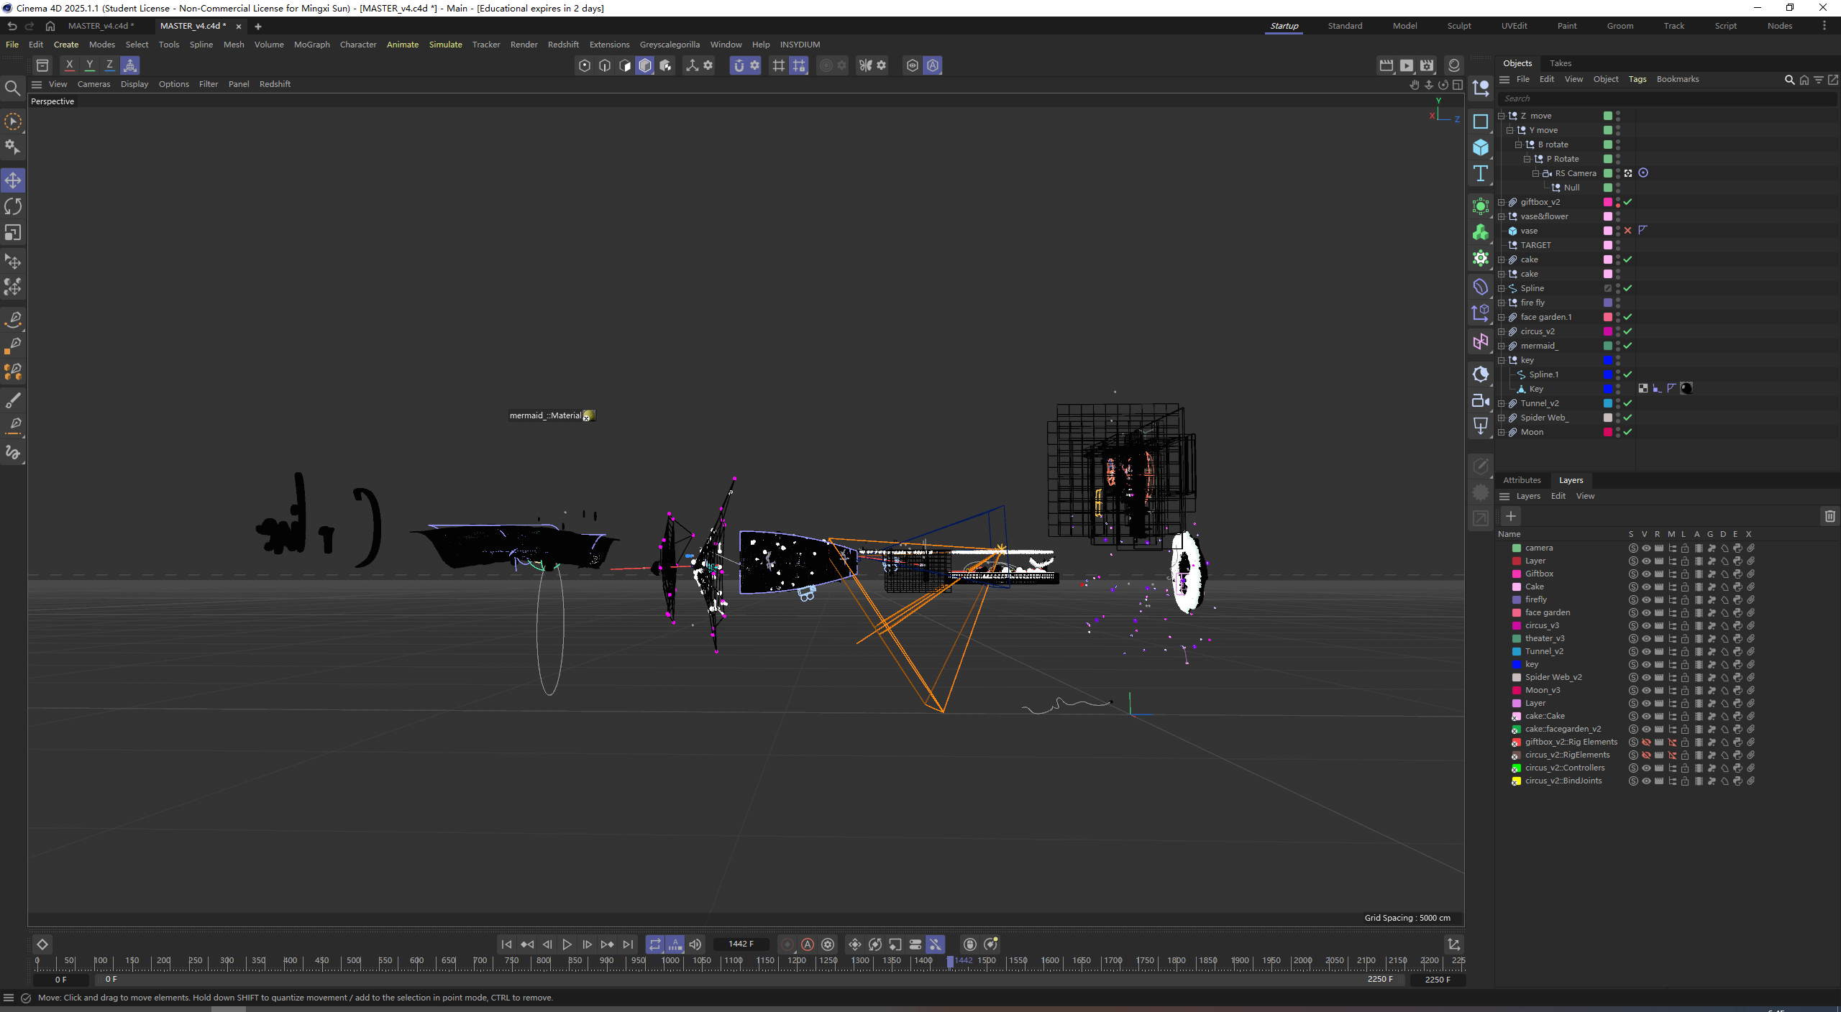Image resolution: width=1841 pixels, height=1012 pixels.
Task: Select the Move tool in left toolbar
Action: click(x=13, y=180)
